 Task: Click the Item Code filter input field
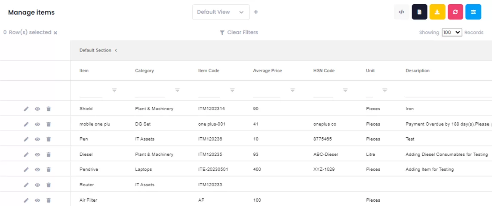(209, 91)
